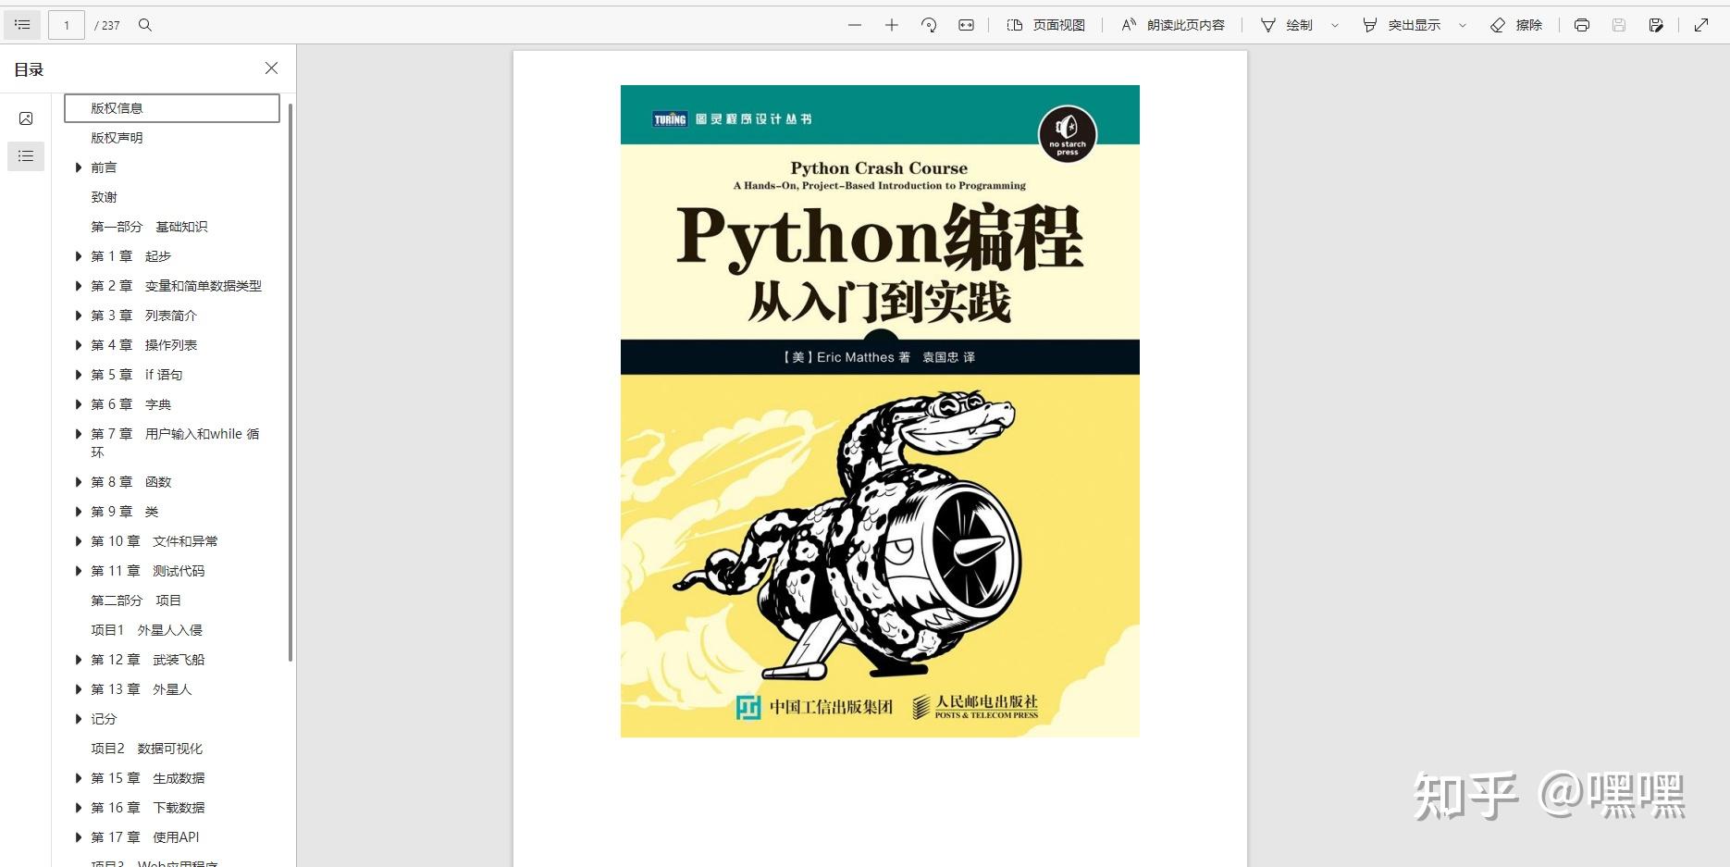Click the outline panel vertical scrollbar
The width and height of the screenshot is (1730, 867).
click(x=290, y=382)
